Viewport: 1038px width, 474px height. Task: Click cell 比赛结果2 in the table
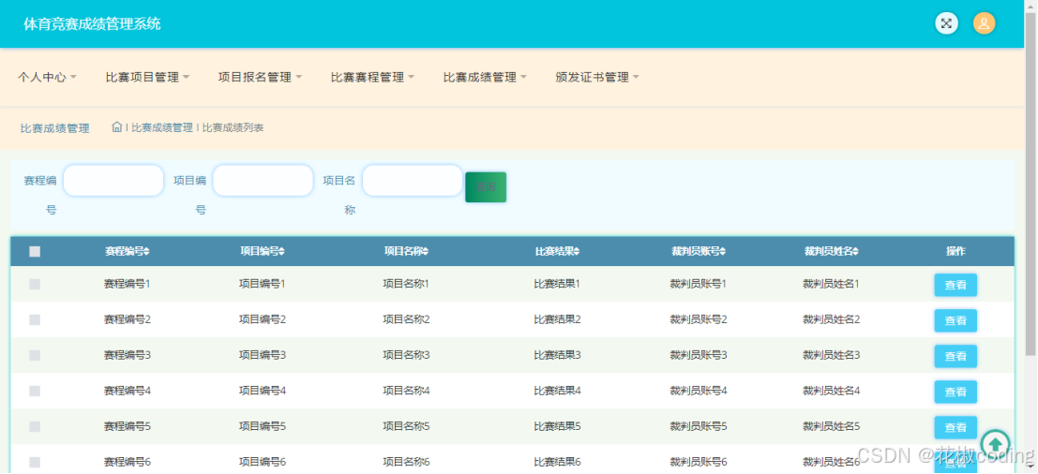[557, 320]
